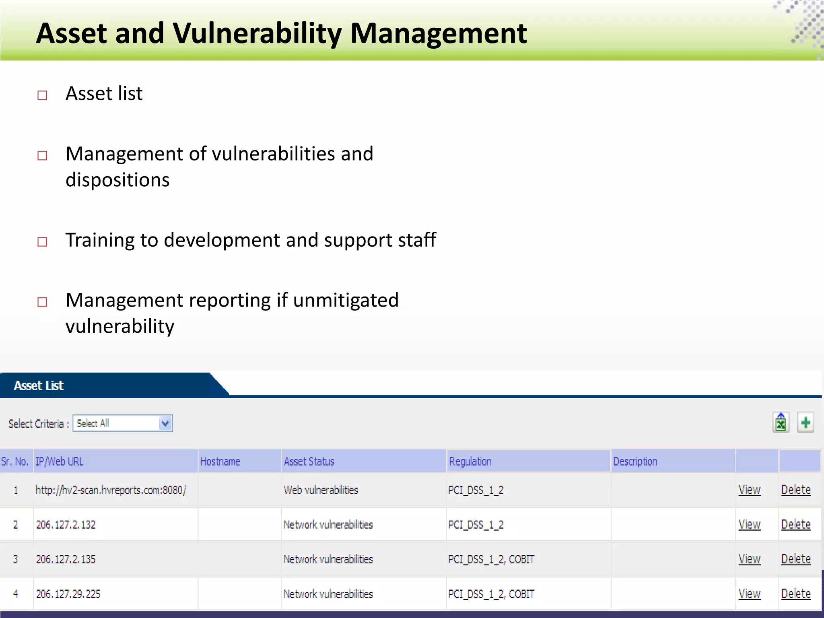The width and height of the screenshot is (824, 618).
Task: Click the Export to Excel icon
Action: (x=781, y=422)
